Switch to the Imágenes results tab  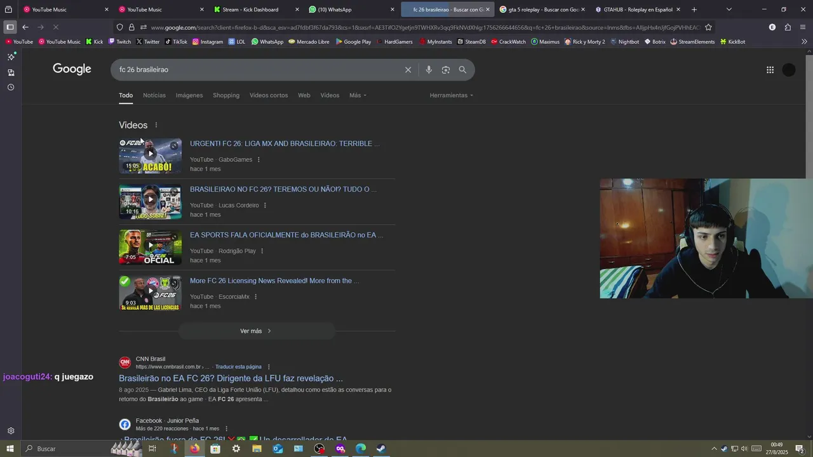[x=189, y=95]
